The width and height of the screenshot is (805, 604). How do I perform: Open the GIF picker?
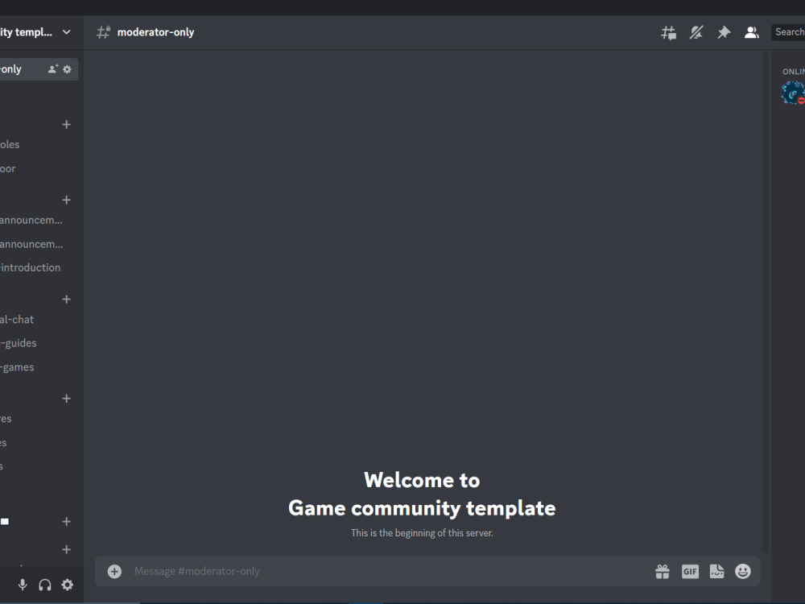click(690, 571)
